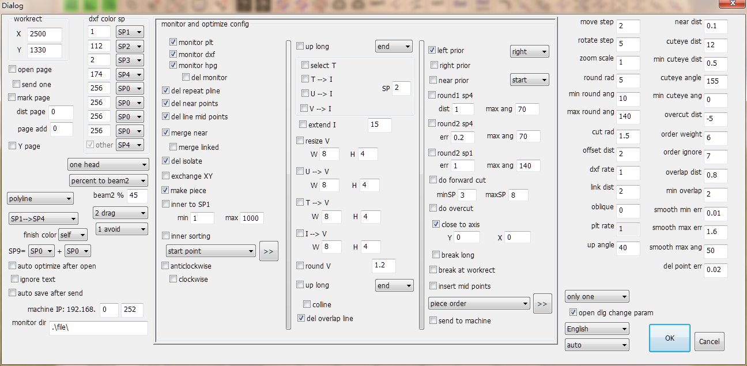The height and width of the screenshot is (366, 747).
Task: Click the monitor dir path field
Action: pyautogui.click(x=98, y=328)
